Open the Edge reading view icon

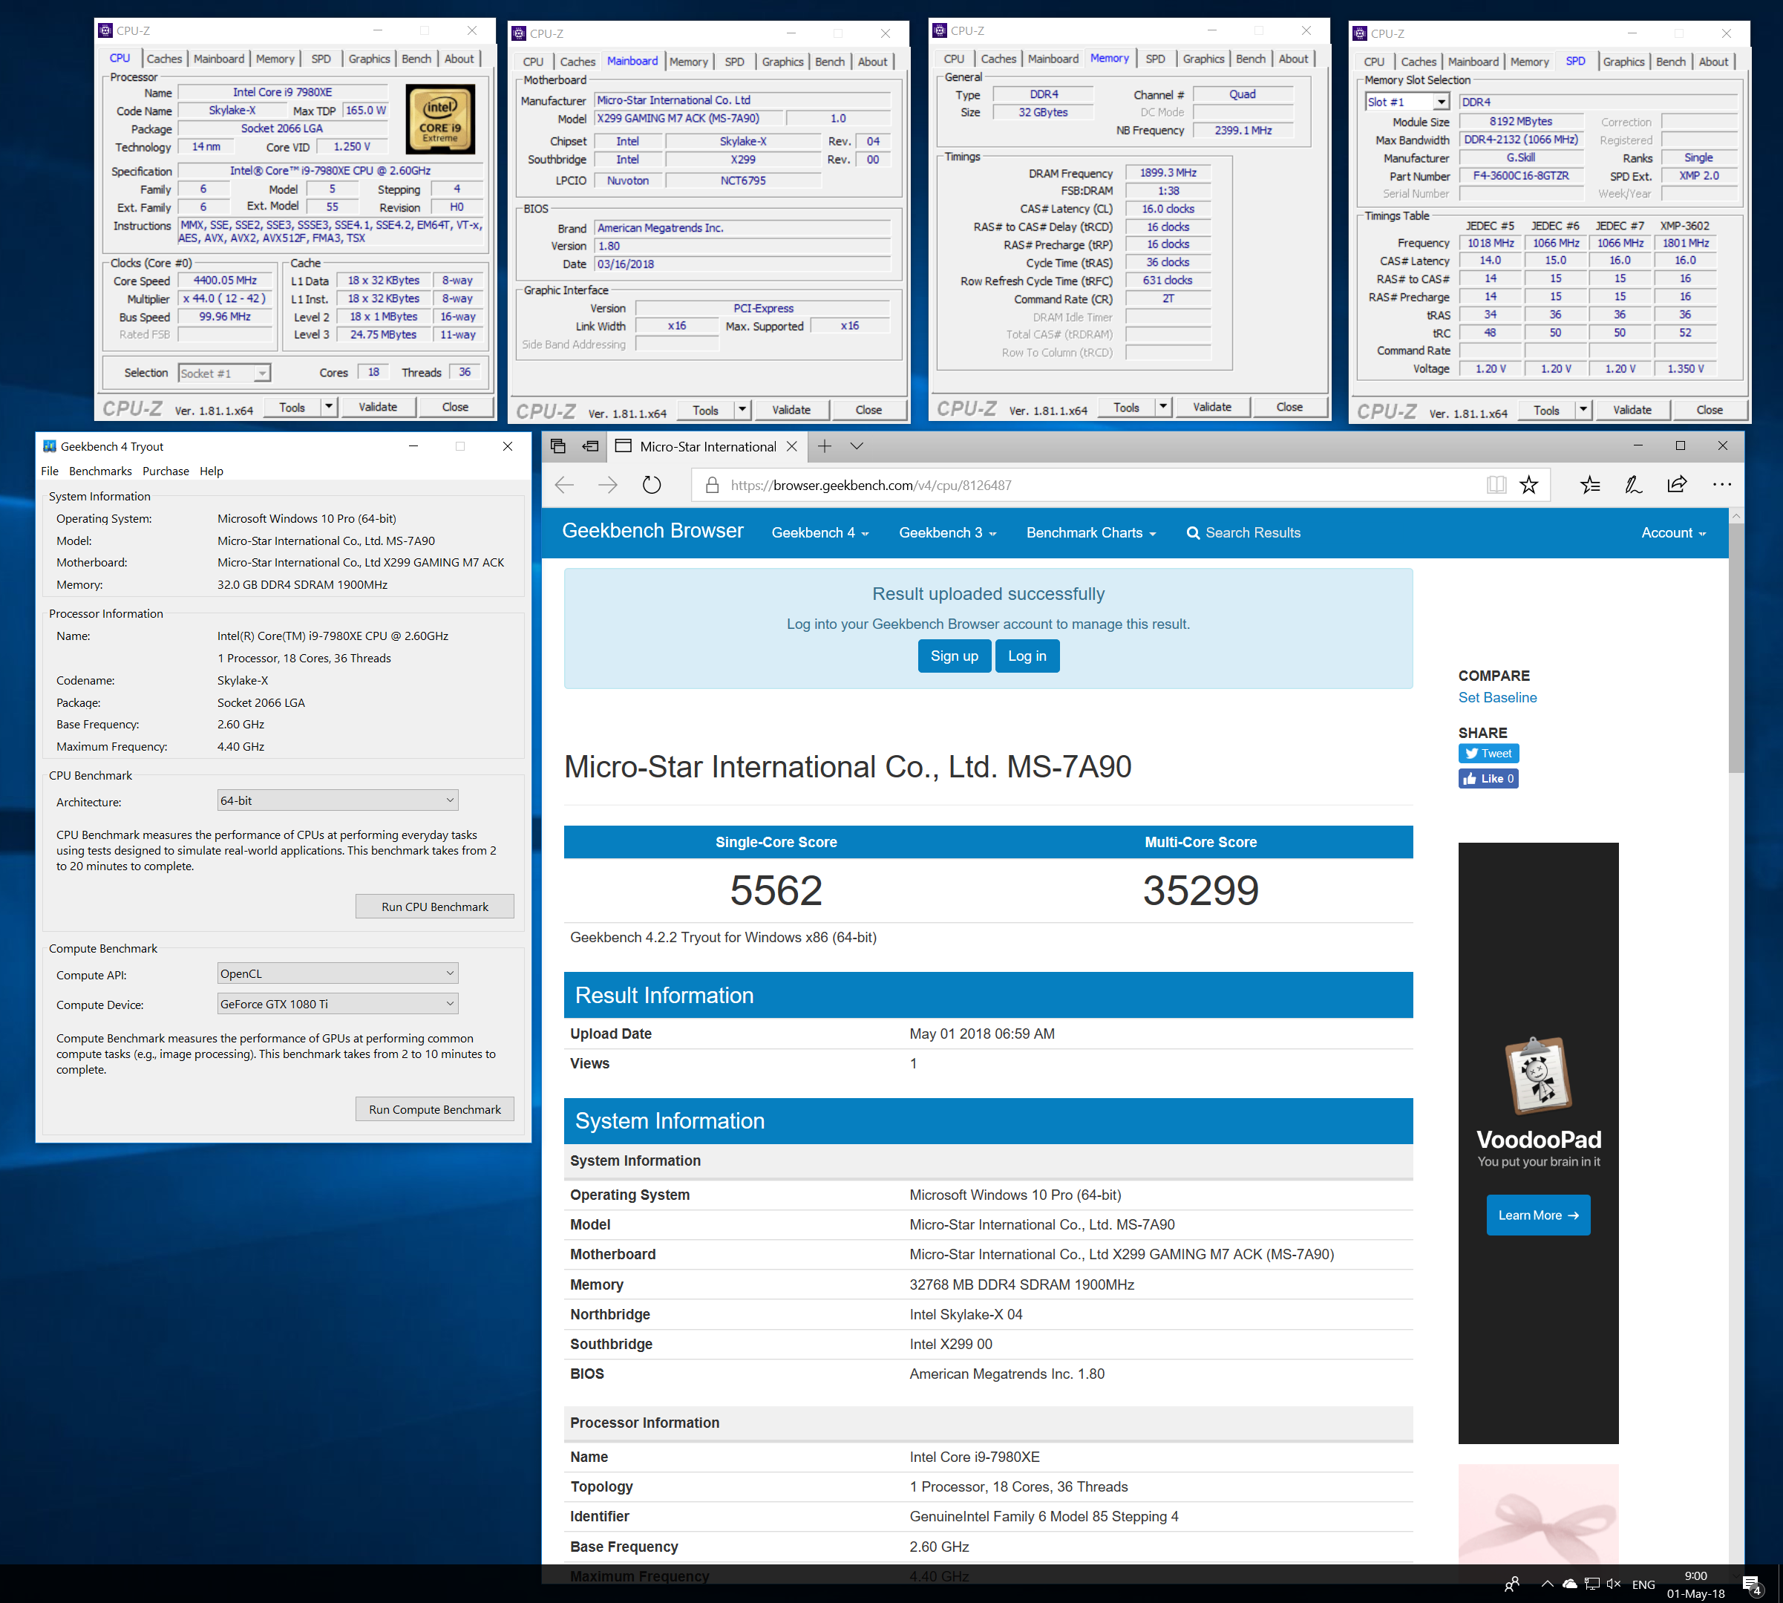(x=1496, y=486)
